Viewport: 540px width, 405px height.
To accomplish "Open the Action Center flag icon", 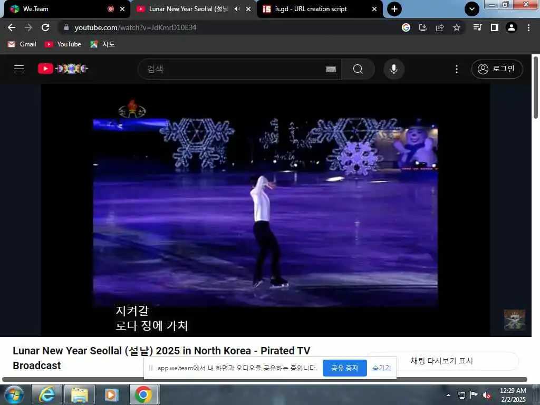I will 474,395.
